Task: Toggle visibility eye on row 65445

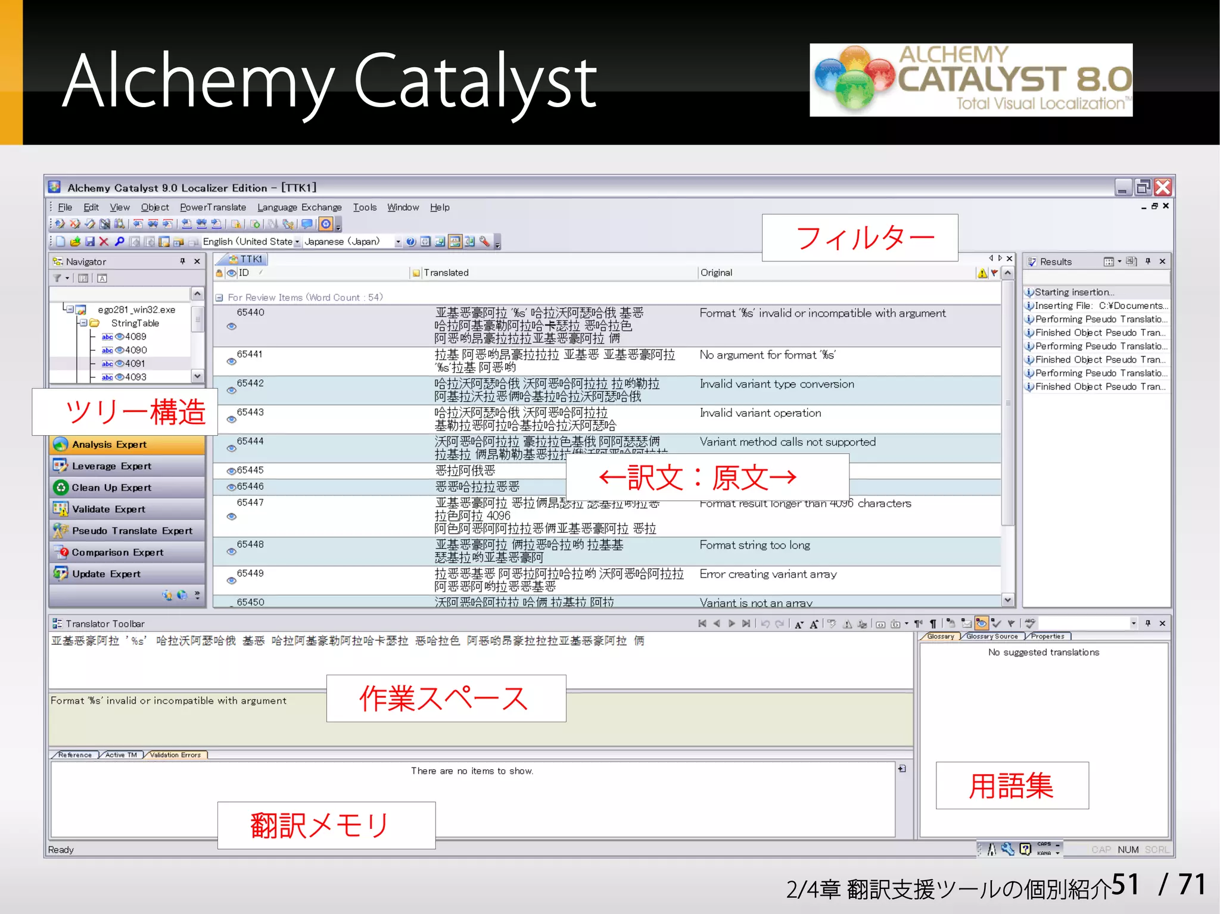Action: tap(231, 470)
